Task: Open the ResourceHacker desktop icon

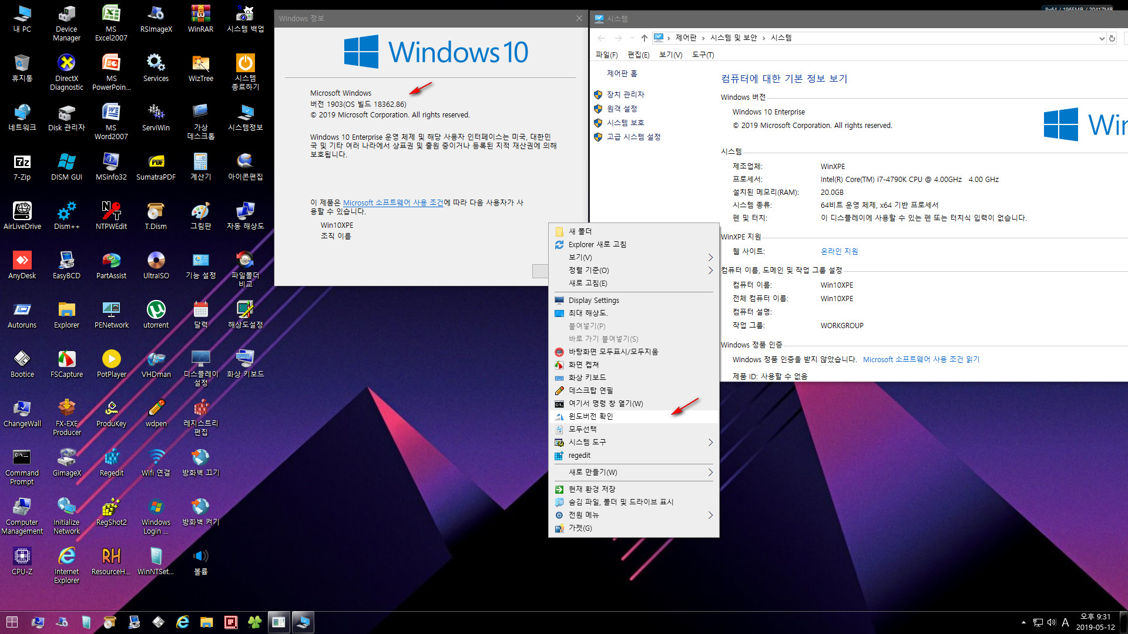Action: point(111,562)
